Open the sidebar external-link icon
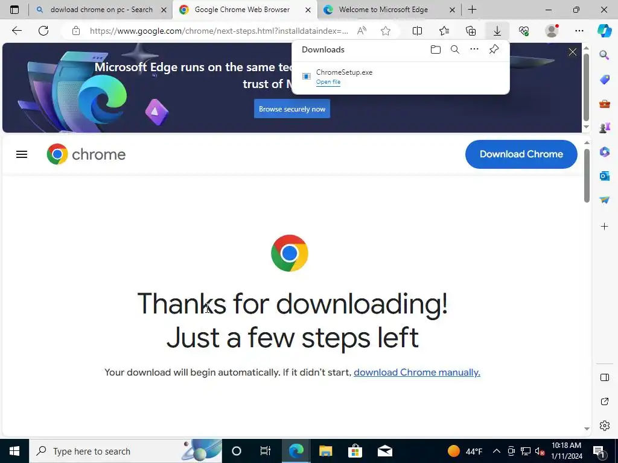 coord(604,402)
